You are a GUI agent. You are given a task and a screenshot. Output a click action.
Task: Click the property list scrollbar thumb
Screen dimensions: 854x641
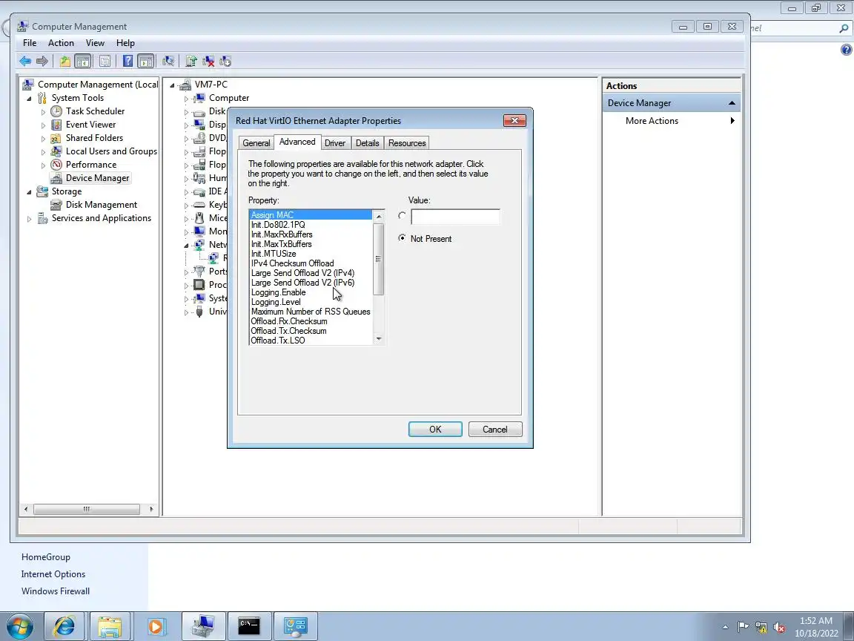point(379,259)
